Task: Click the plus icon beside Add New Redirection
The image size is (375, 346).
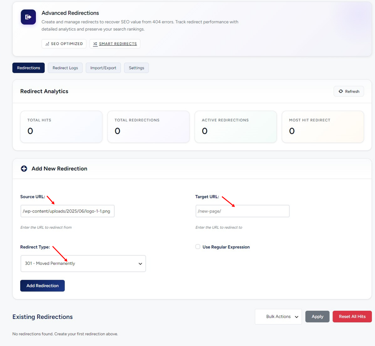Action: [24, 169]
